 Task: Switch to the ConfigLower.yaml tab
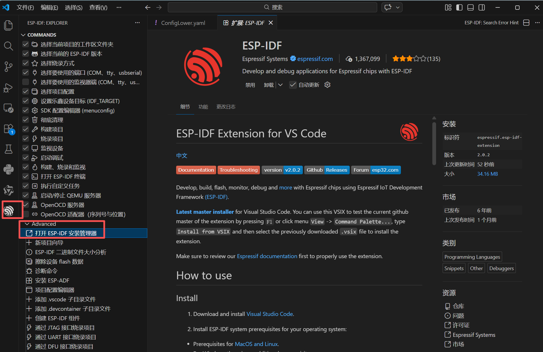point(183,23)
